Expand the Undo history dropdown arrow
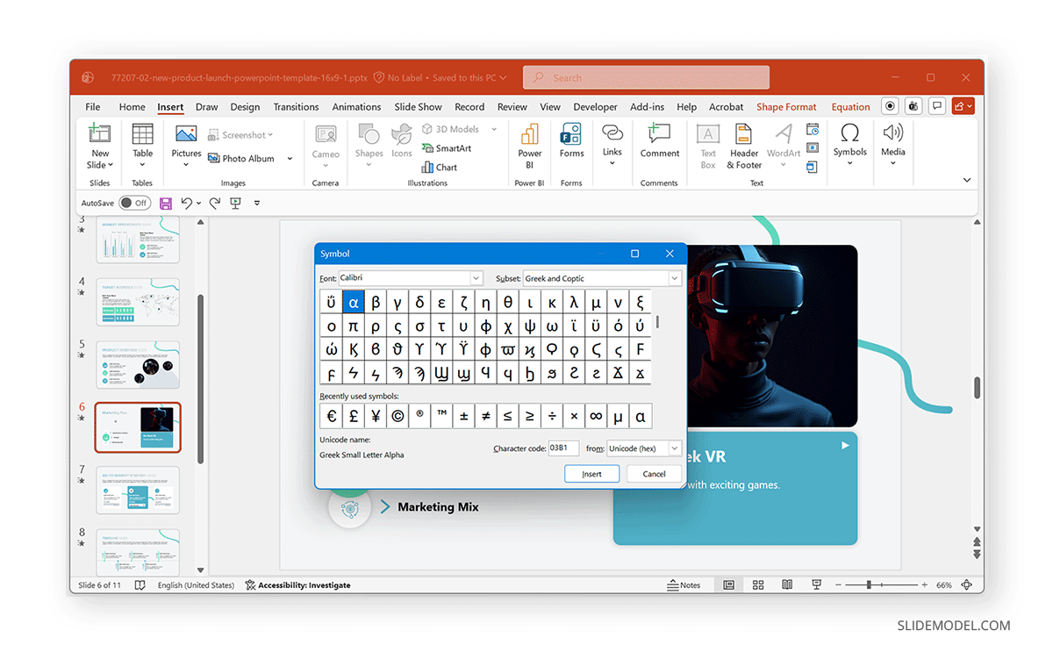Screen dimensions: 1053x652 coord(199,204)
